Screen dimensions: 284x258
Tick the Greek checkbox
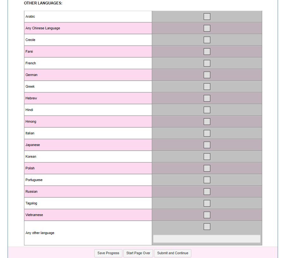(207, 86)
